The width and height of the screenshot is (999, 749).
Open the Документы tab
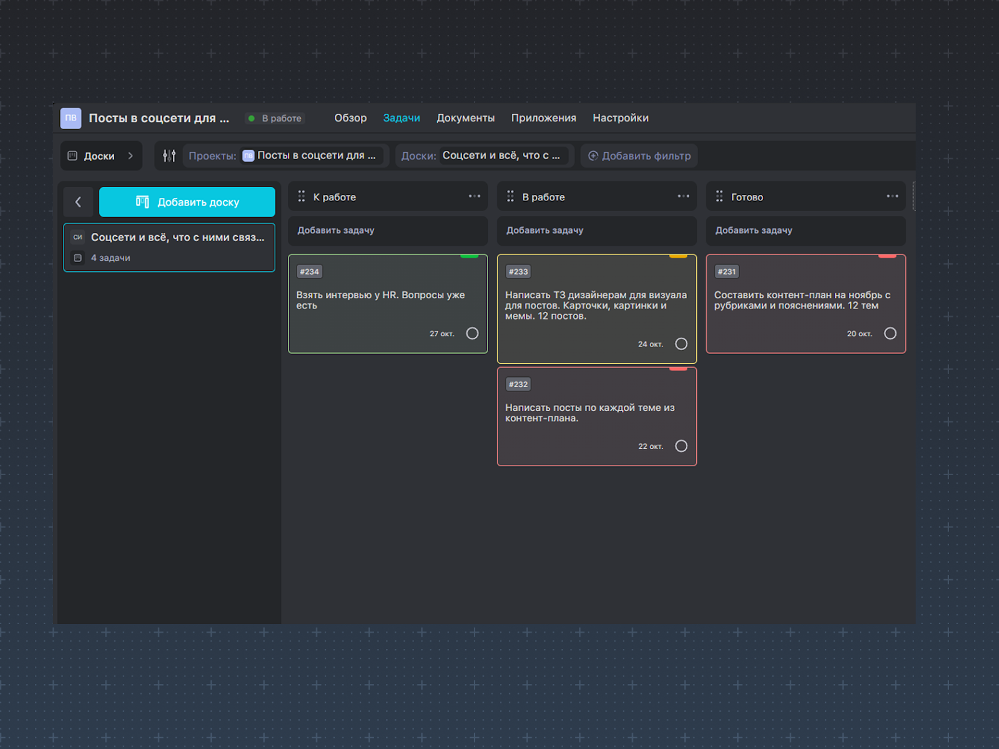465,118
